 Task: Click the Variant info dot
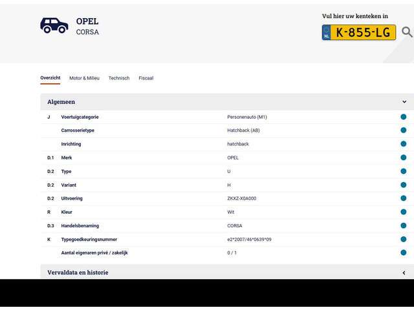click(403, 185)
